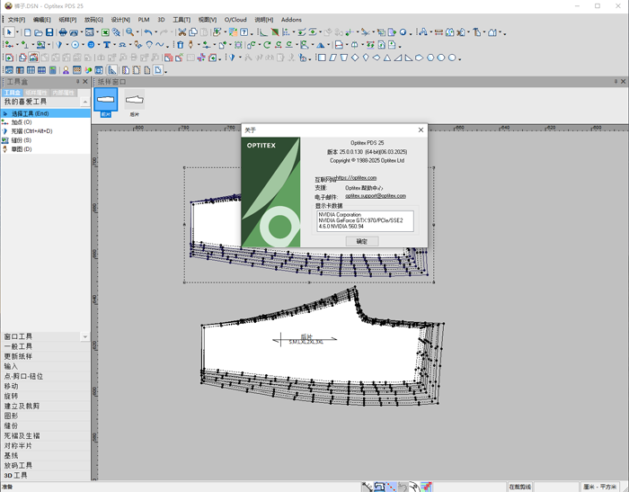Image resolution: width=629 pixels, height=492 pixels.
Task: Select 死褶 (Ctrl+Alt+D) in favorites
Action: [x=45, y=131]
